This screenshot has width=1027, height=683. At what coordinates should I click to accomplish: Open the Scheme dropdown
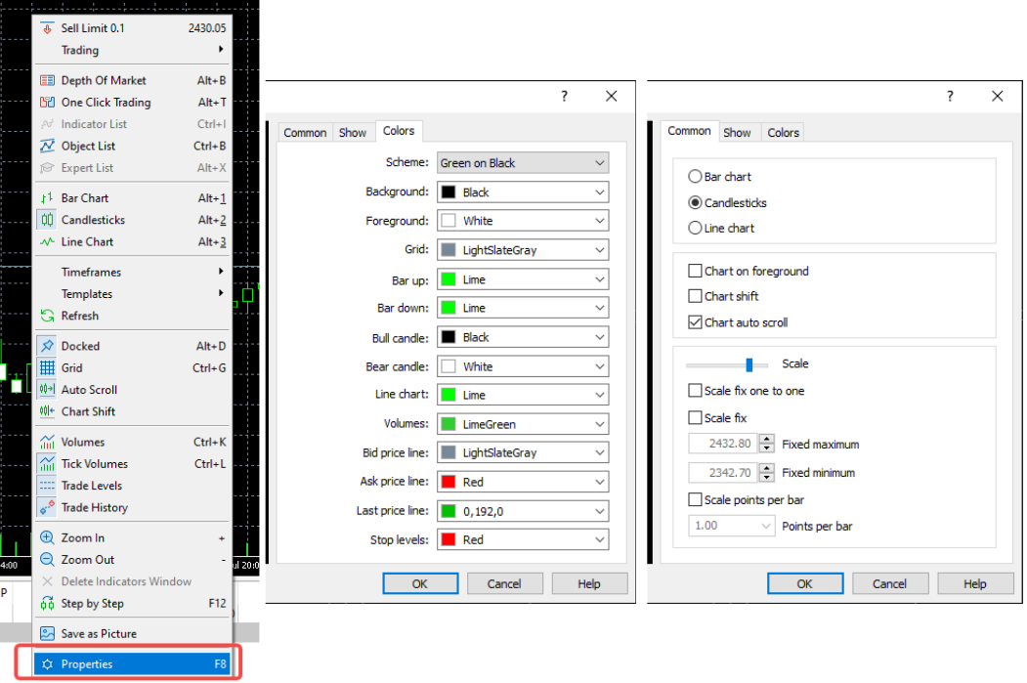522,163
